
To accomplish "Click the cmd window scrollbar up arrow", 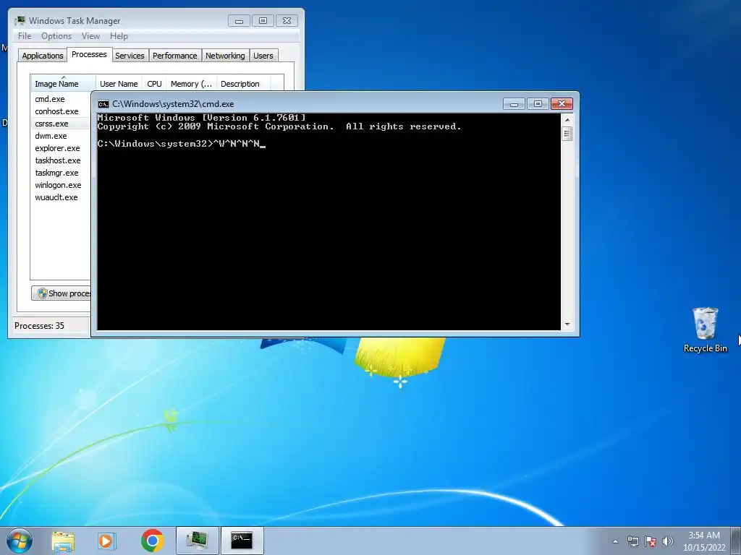I will point(567,120).
